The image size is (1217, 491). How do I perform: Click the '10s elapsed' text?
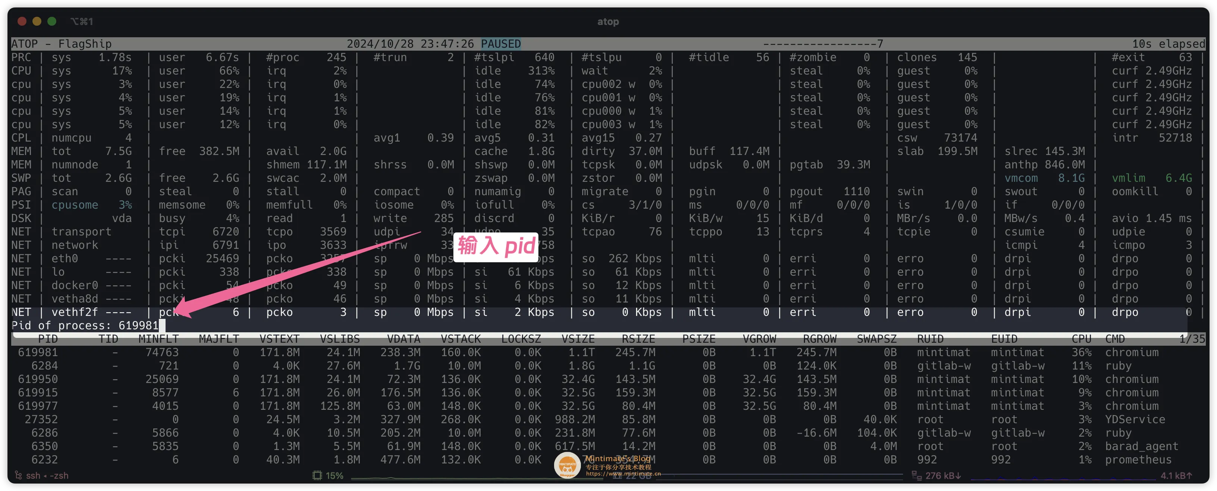pyautogui.click(x=1168, y=44)
